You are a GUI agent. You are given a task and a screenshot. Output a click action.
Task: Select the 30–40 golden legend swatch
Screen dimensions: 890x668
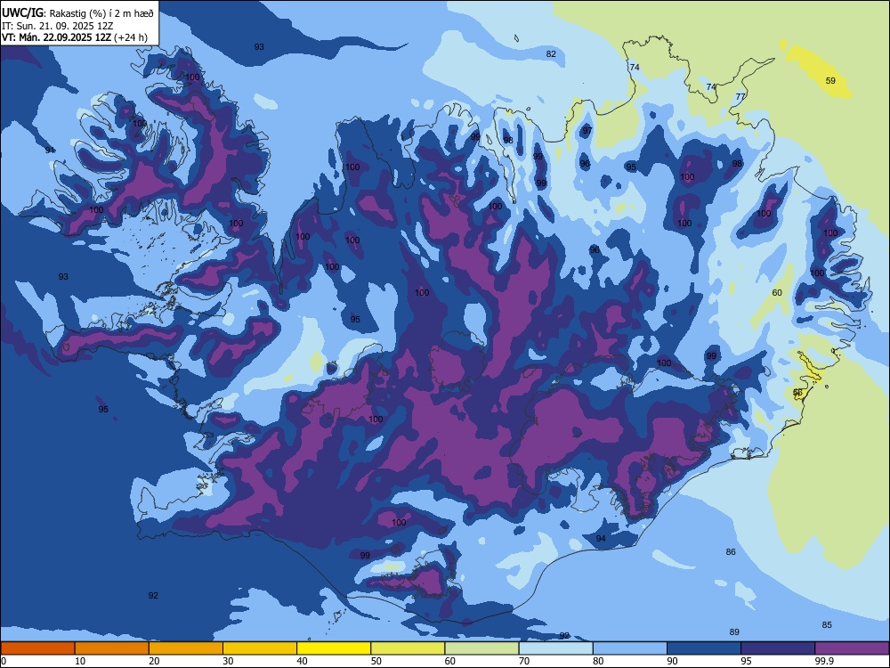(x=260, y=648)
